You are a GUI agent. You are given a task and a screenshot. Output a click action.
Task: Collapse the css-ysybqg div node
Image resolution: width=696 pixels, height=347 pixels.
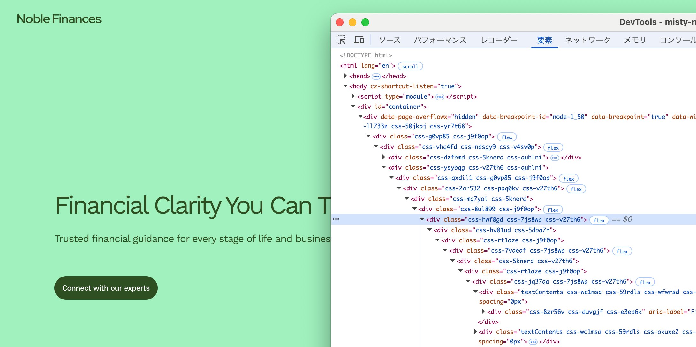383,167
